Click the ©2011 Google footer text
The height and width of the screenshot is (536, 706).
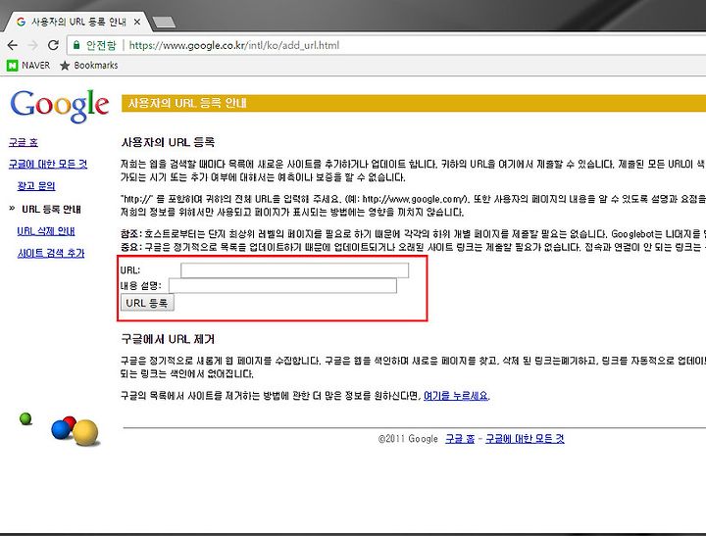tap(408, 439)
